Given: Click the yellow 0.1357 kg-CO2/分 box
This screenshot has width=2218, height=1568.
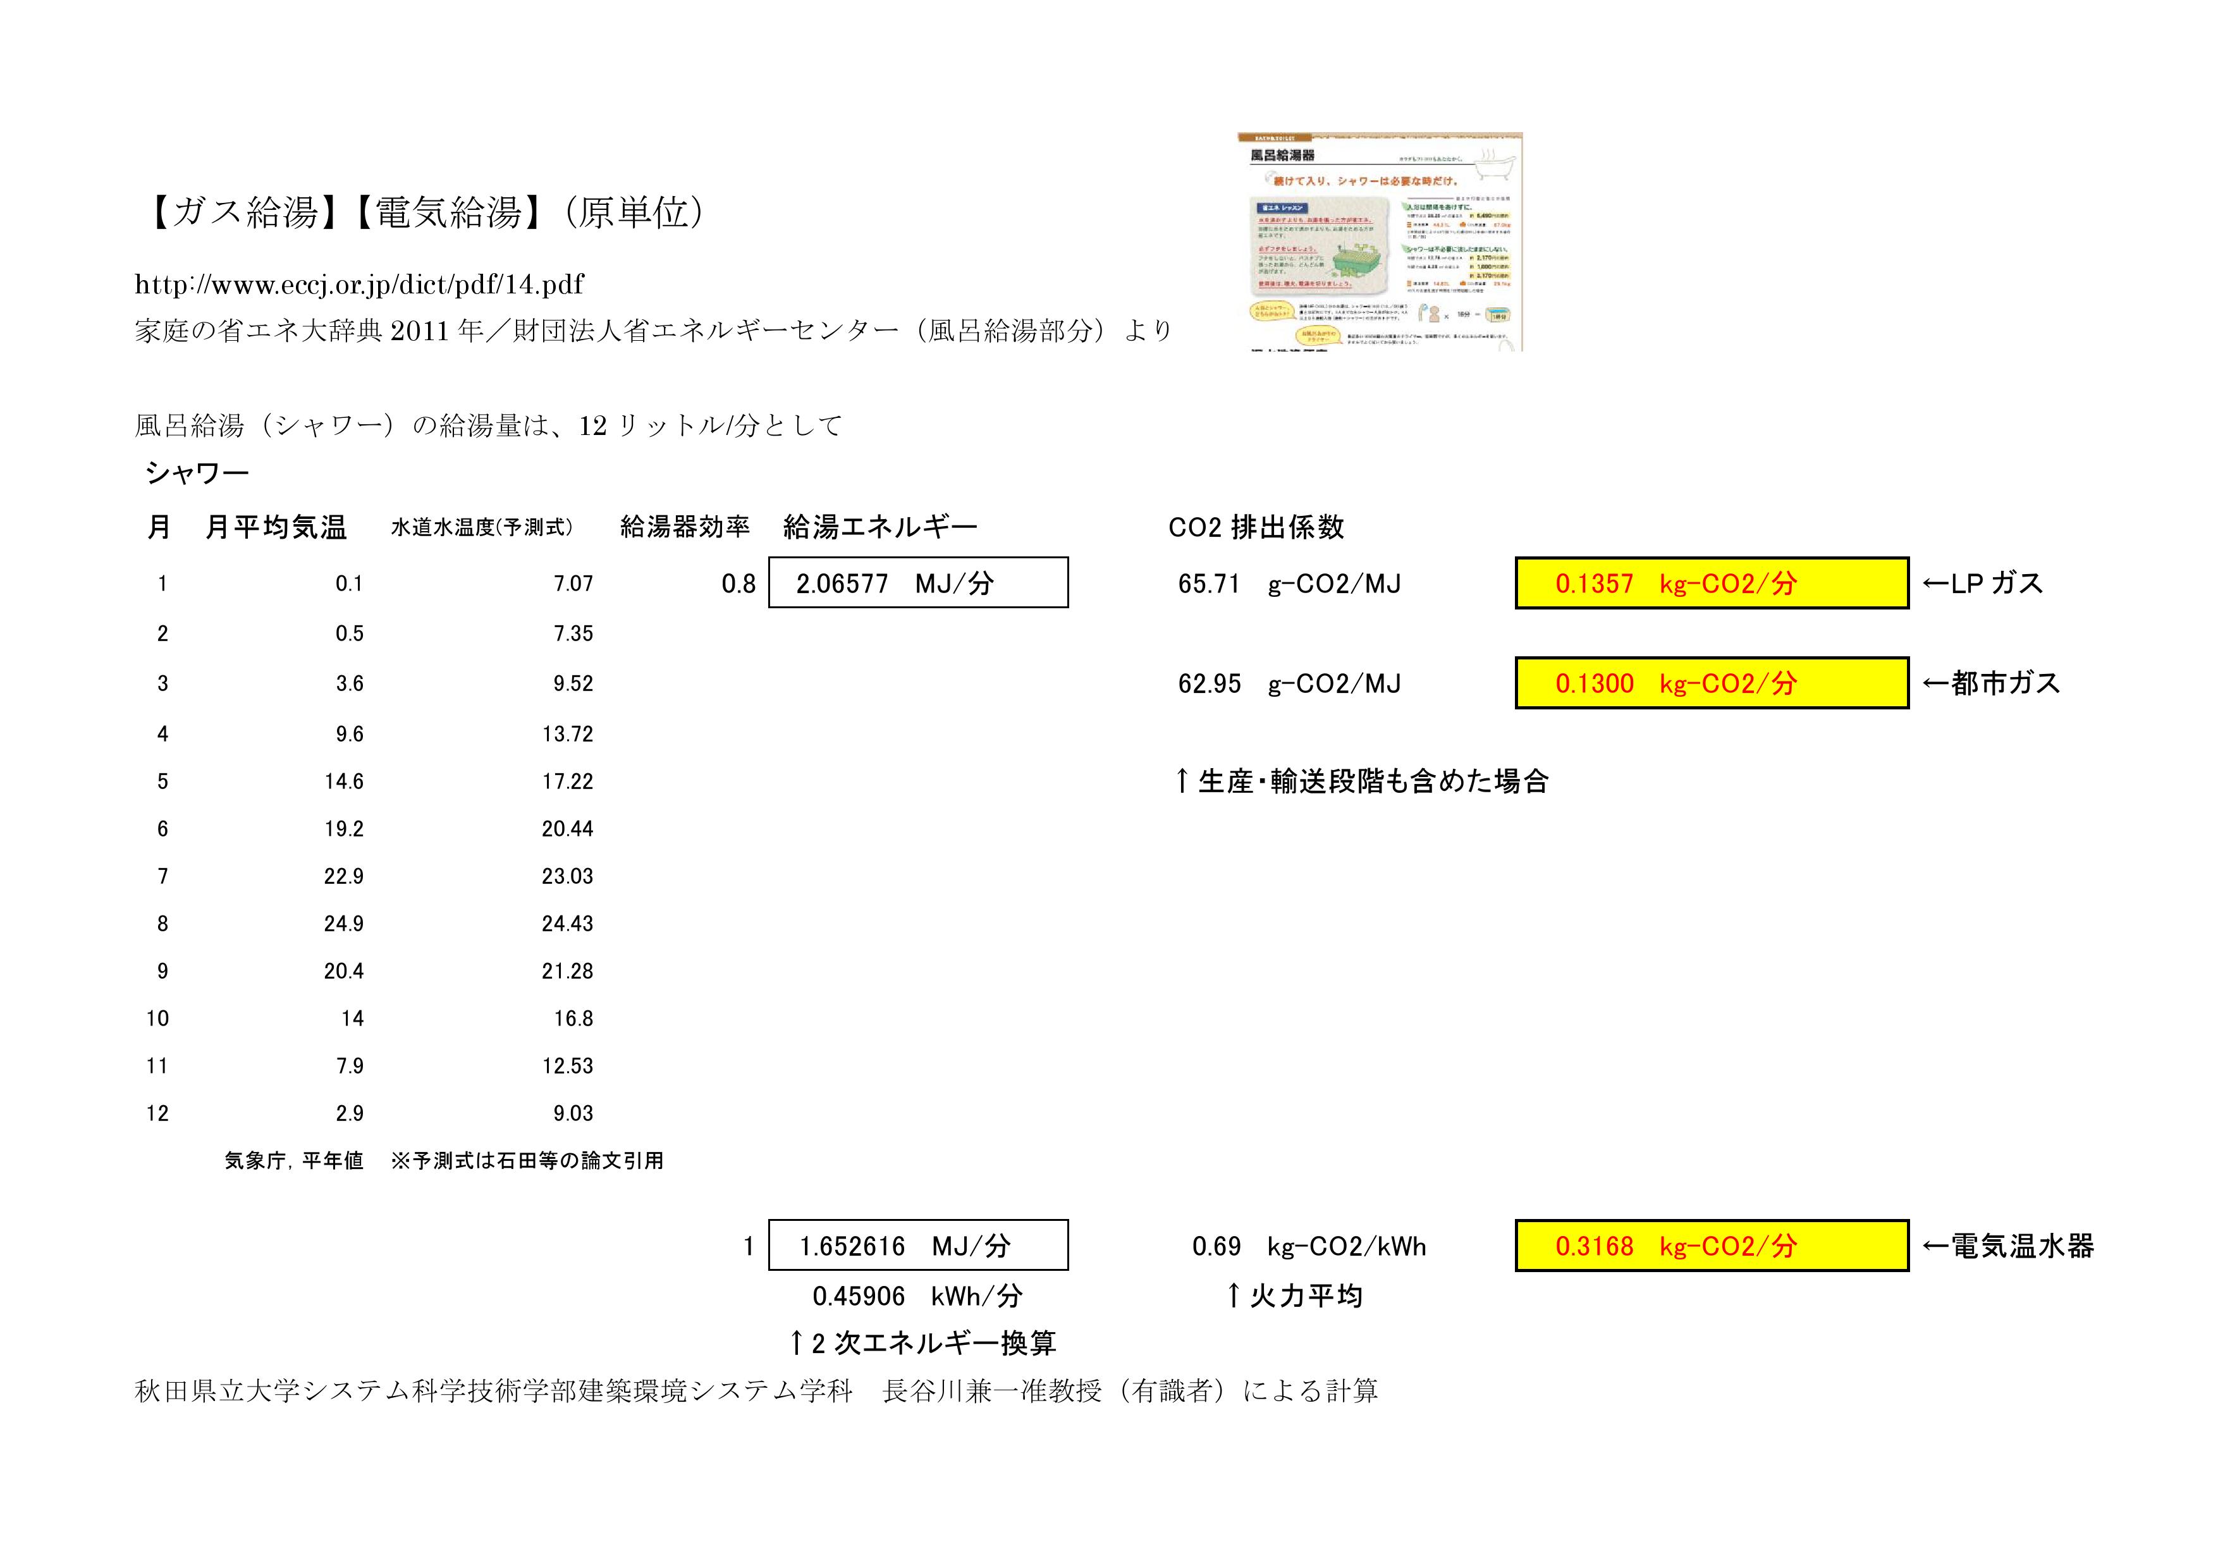Looking at the screenshot, I should [1711, 584].
